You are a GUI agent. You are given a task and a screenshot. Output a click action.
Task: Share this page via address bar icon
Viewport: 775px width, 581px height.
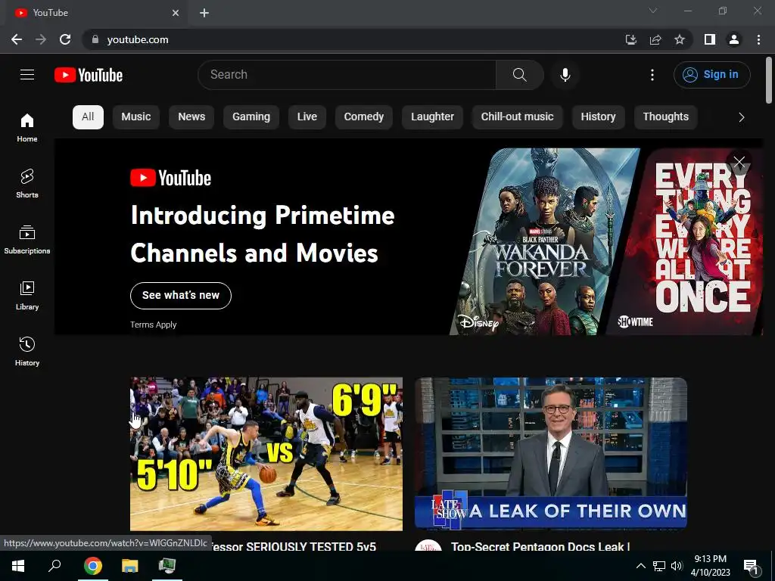(655, 39)
